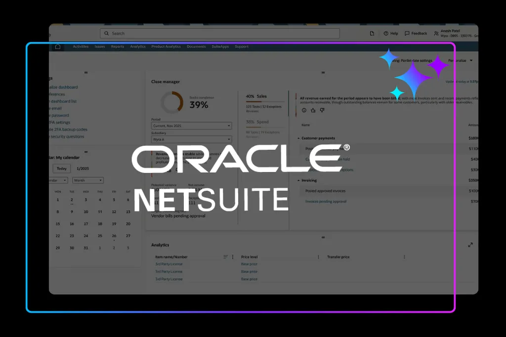The image size is (506, 337).
Task: Click drag handle above the calendar portlet
Action: (86, 152)
